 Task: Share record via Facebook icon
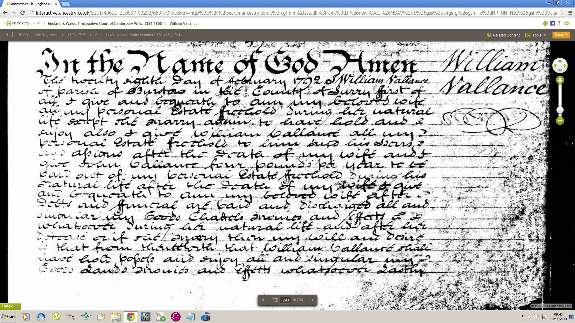coord(553,23)
